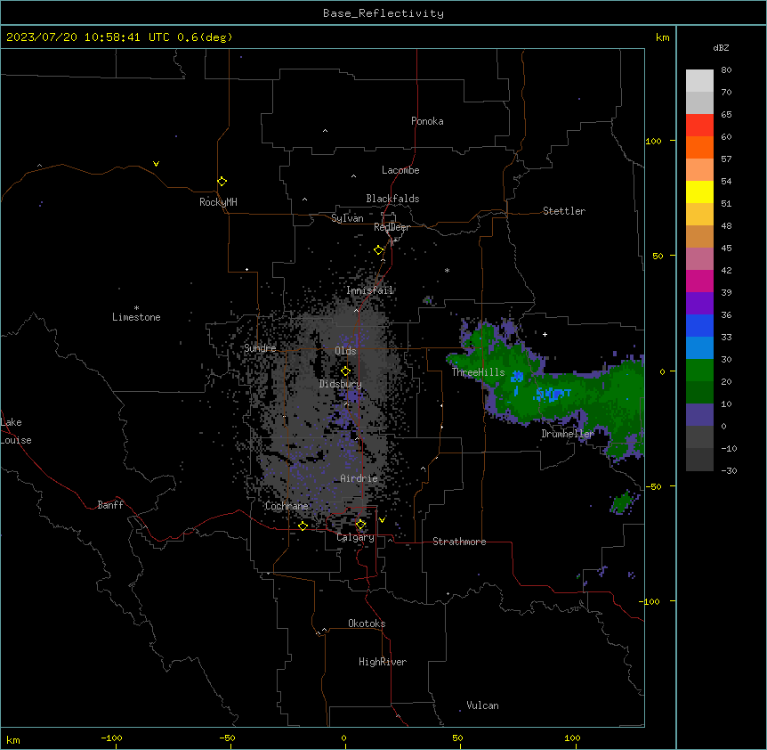Click the 0.6(deg) elevation label
Image resolution: width=767 pixels, height=750 pixels.
pyautogui.click(x=205, y=37)
